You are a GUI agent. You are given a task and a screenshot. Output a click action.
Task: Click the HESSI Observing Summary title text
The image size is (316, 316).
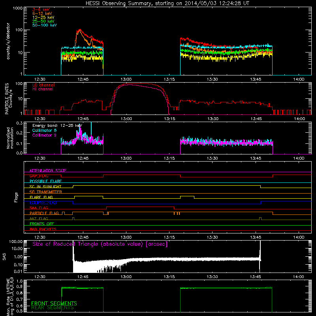point(167,4)
